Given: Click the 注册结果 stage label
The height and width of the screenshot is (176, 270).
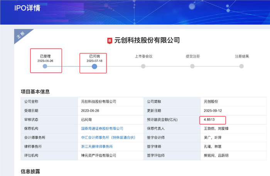Looking at the screenshot, I should pos(242,56).
